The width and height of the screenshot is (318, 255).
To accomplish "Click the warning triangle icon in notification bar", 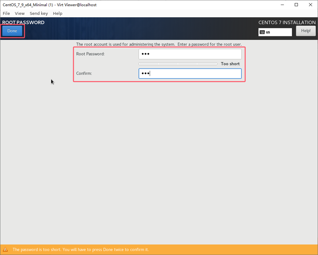I will point(5,249).
